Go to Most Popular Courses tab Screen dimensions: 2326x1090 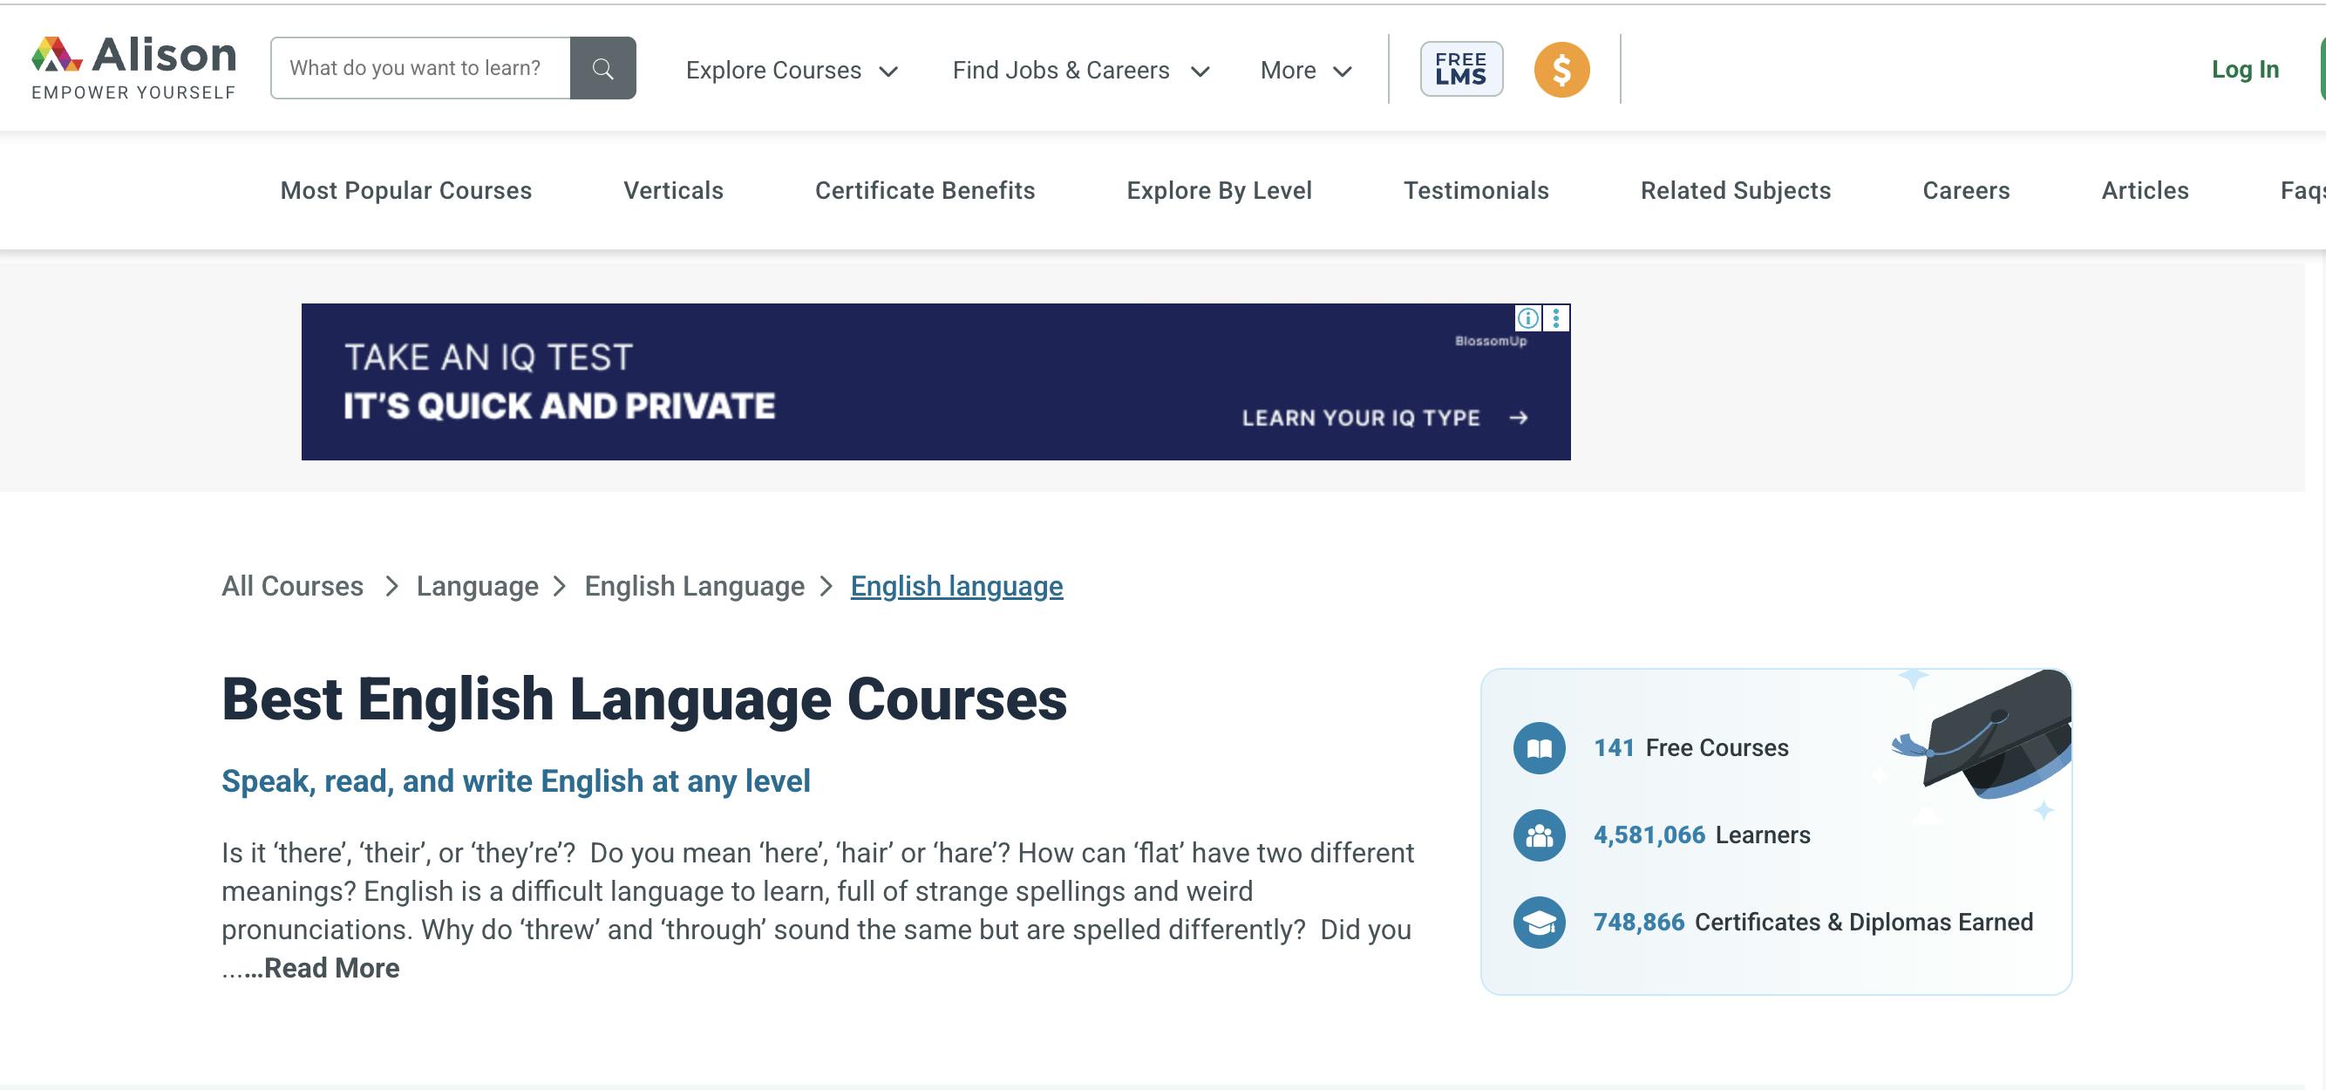[x=405, y=191]
